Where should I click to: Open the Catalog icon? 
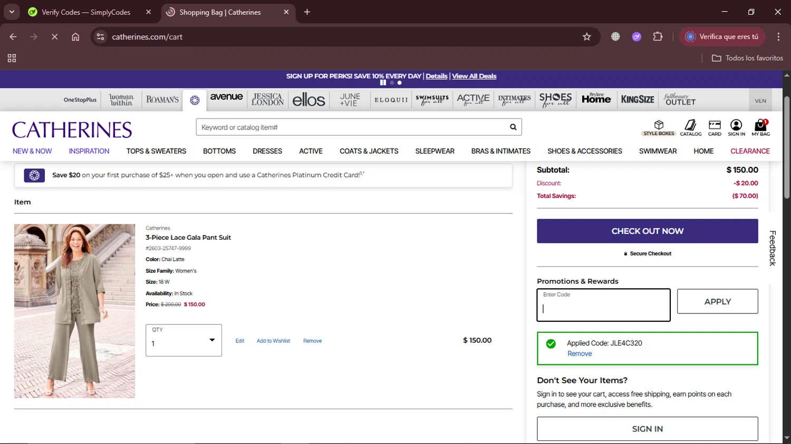tap(690, 127)
